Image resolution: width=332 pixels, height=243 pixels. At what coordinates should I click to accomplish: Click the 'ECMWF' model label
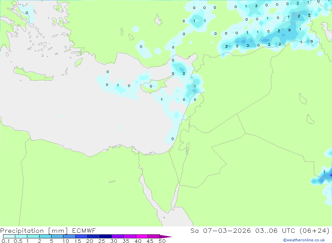(84, 230)
